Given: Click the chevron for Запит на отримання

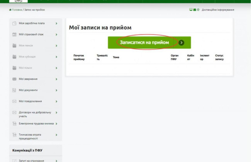Looking at the screenshot, I should (x=56, y=161).
